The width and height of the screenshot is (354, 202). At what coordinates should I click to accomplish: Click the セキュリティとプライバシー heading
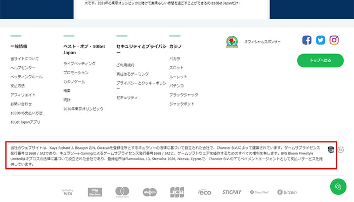tap(141, 49)
